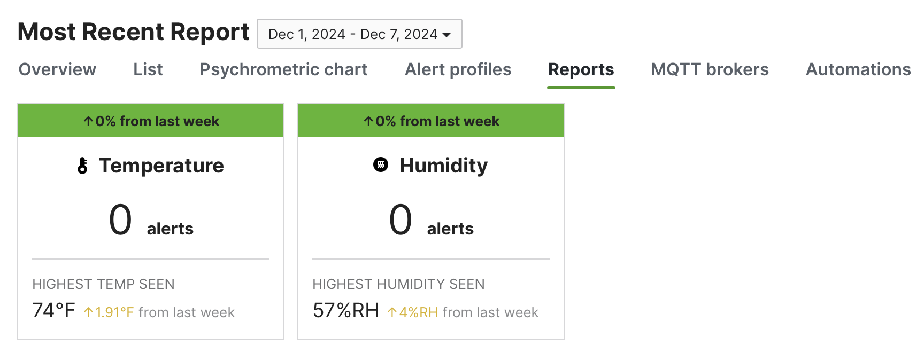Image resolution: width=924 pixels, height=345 pixels.
Task: Click the List view tab
Action: [148, 69]
